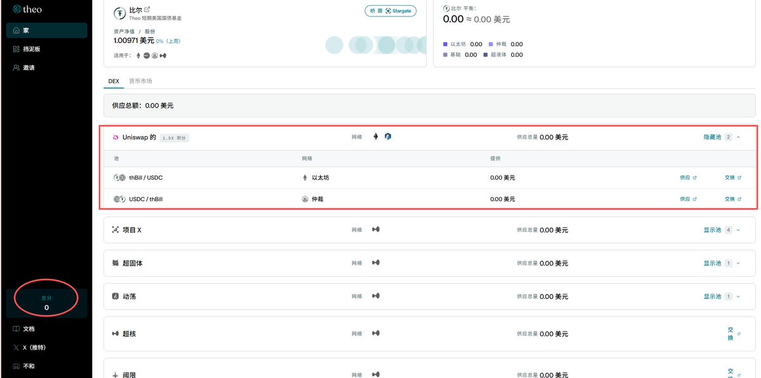Image resolution: width=761 pixels, height=378 pixels.
Task: Expand 超固体 pools with 显示池
Action: pos(722,263)
